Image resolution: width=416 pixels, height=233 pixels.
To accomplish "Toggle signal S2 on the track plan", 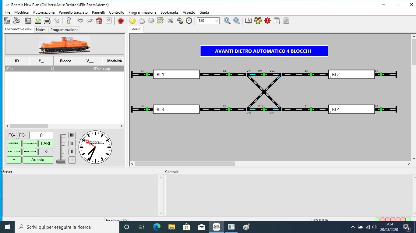I will pos(229,74).
